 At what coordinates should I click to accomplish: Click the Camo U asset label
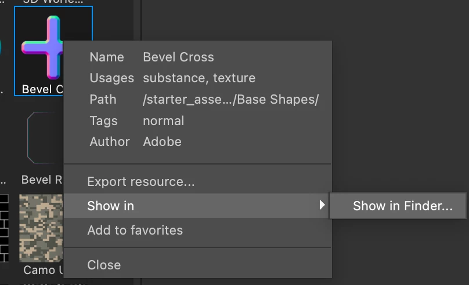(x=39, y=270)
